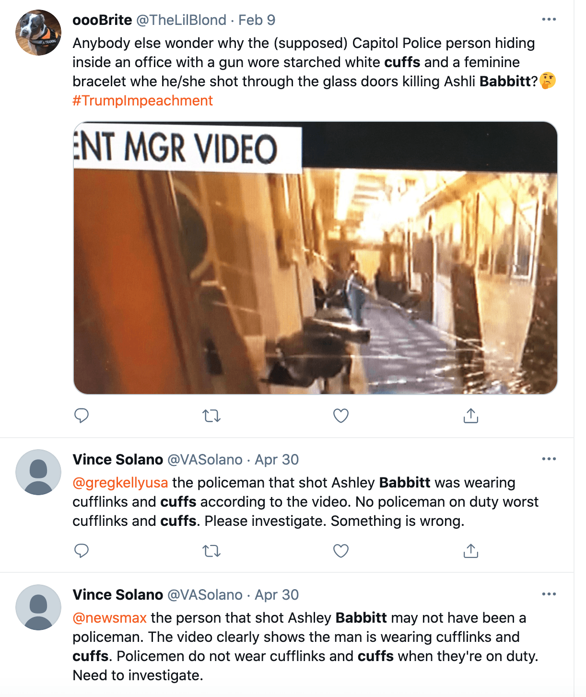Viewport: 586px width, 697px height.
Task: Click Vince Solano's avatar on @newsmax tweet
Action: point(38,607)
